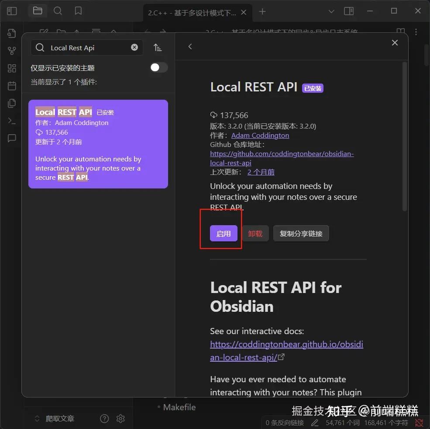Open the daily note calendar icon
This screenshot has width=430, height=429.
12,86
